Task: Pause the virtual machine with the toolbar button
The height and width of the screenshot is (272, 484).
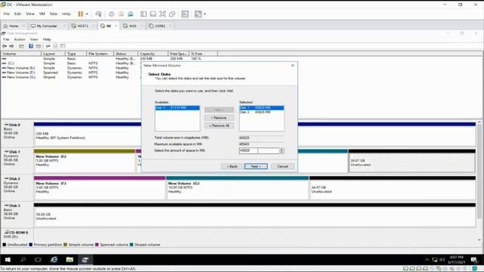Action: click(x=80, y=14)
